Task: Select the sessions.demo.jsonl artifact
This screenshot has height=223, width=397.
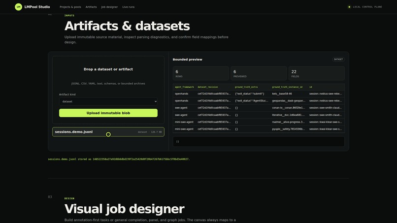Action: pos(108,132)
